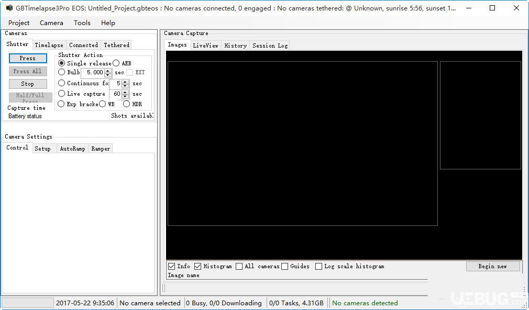Toggle the EXT checkbox
The width and height of the screenshot is (529, 310).
point(130,72)
